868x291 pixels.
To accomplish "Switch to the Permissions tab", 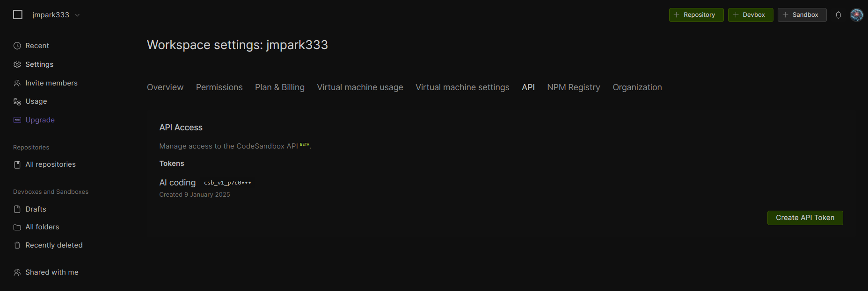I will click(219, 87).
